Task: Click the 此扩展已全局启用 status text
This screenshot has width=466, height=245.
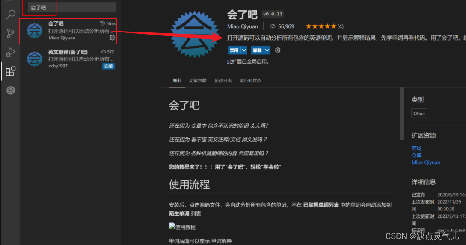Action: click(248, 62)
